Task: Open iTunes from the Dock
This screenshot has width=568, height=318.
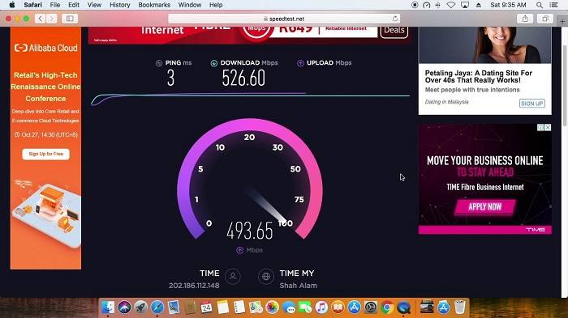Action: [321, 307]
